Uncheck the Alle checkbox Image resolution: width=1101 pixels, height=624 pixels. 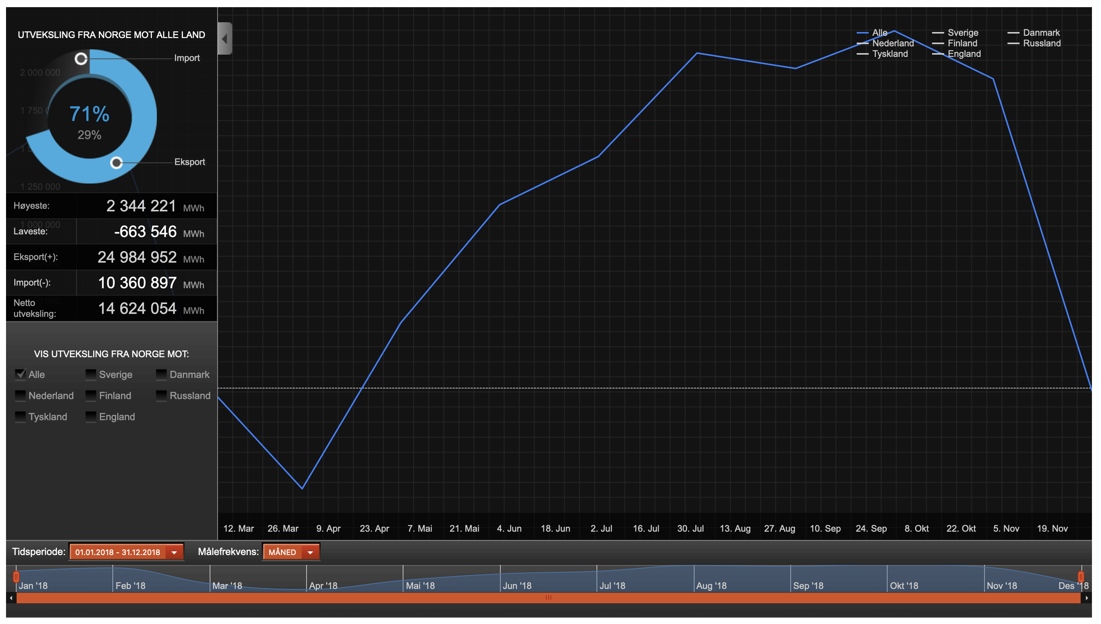[20, 374]
